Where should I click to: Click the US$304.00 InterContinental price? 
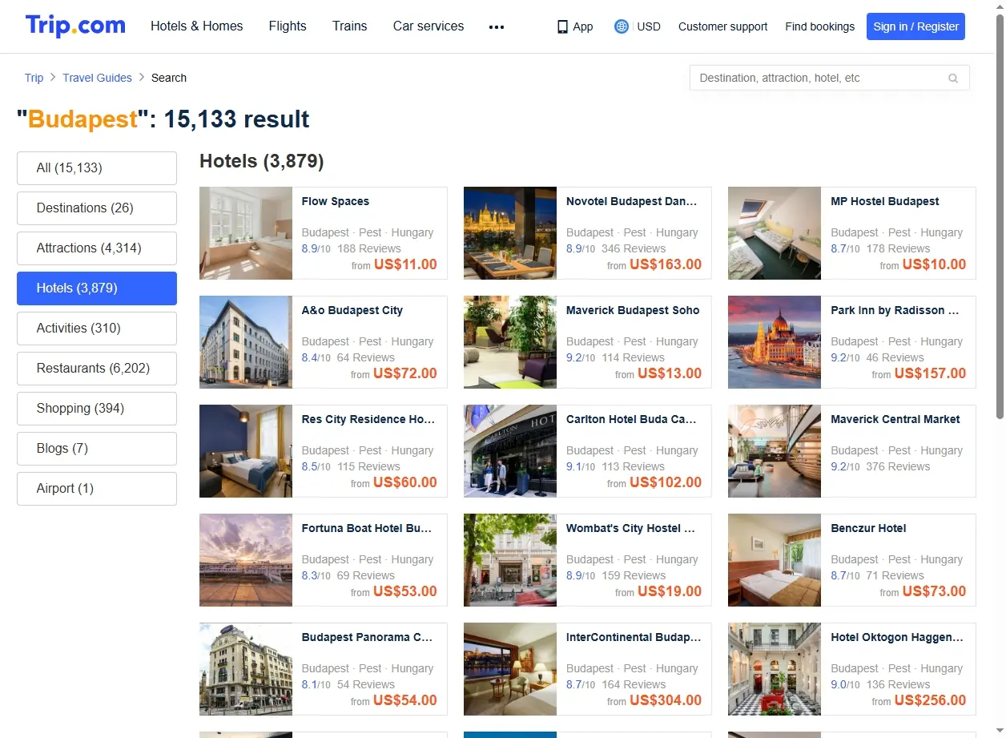(x=666, y=700)
